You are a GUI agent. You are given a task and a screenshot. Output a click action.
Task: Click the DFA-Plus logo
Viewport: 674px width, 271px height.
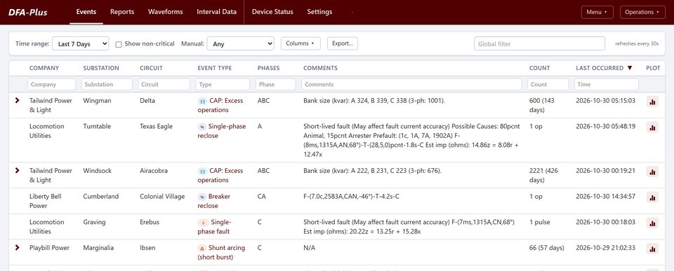pos(28,12)
